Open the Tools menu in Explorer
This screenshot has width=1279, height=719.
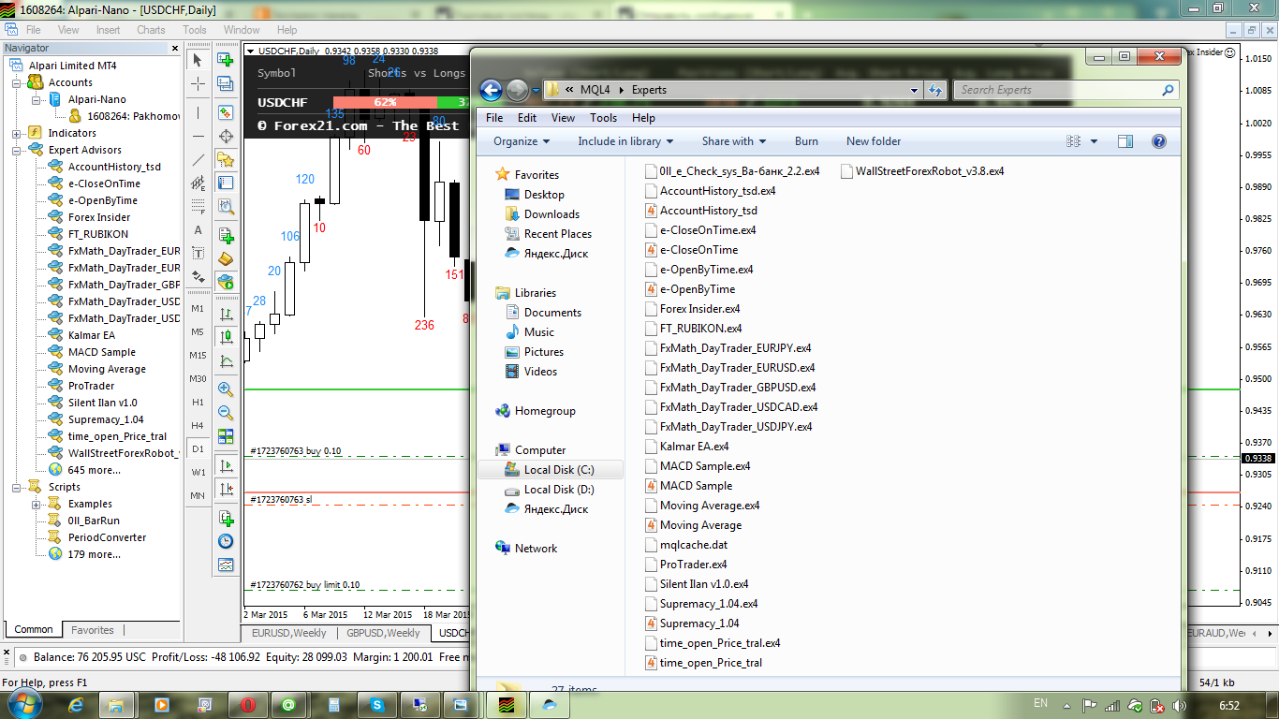[603, 118]
